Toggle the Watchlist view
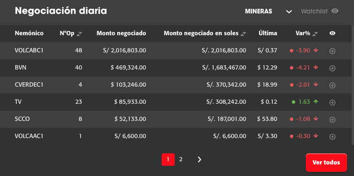This screenshot has width=354, height=176. 320,11
